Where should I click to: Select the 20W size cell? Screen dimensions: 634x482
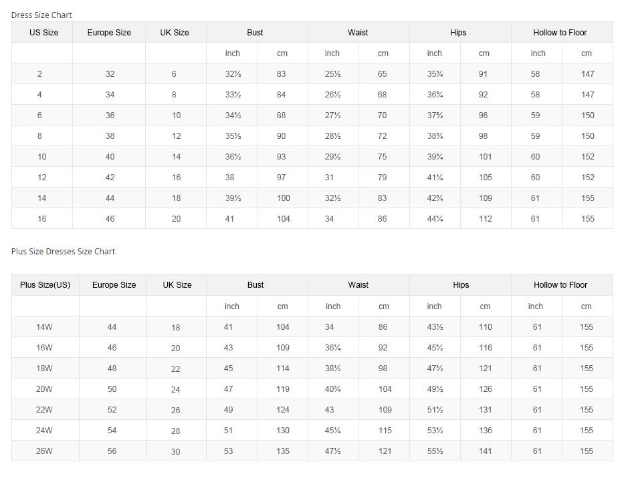pyautogui.click(x=44, y=389)
